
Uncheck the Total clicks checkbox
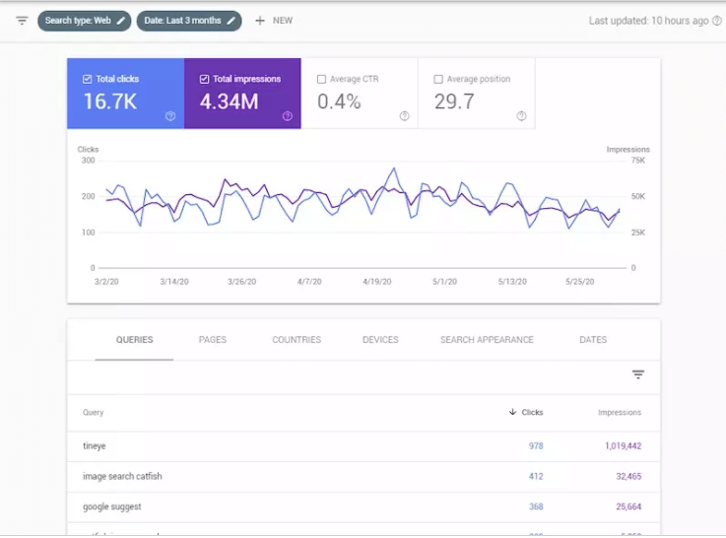coord(88,79)
